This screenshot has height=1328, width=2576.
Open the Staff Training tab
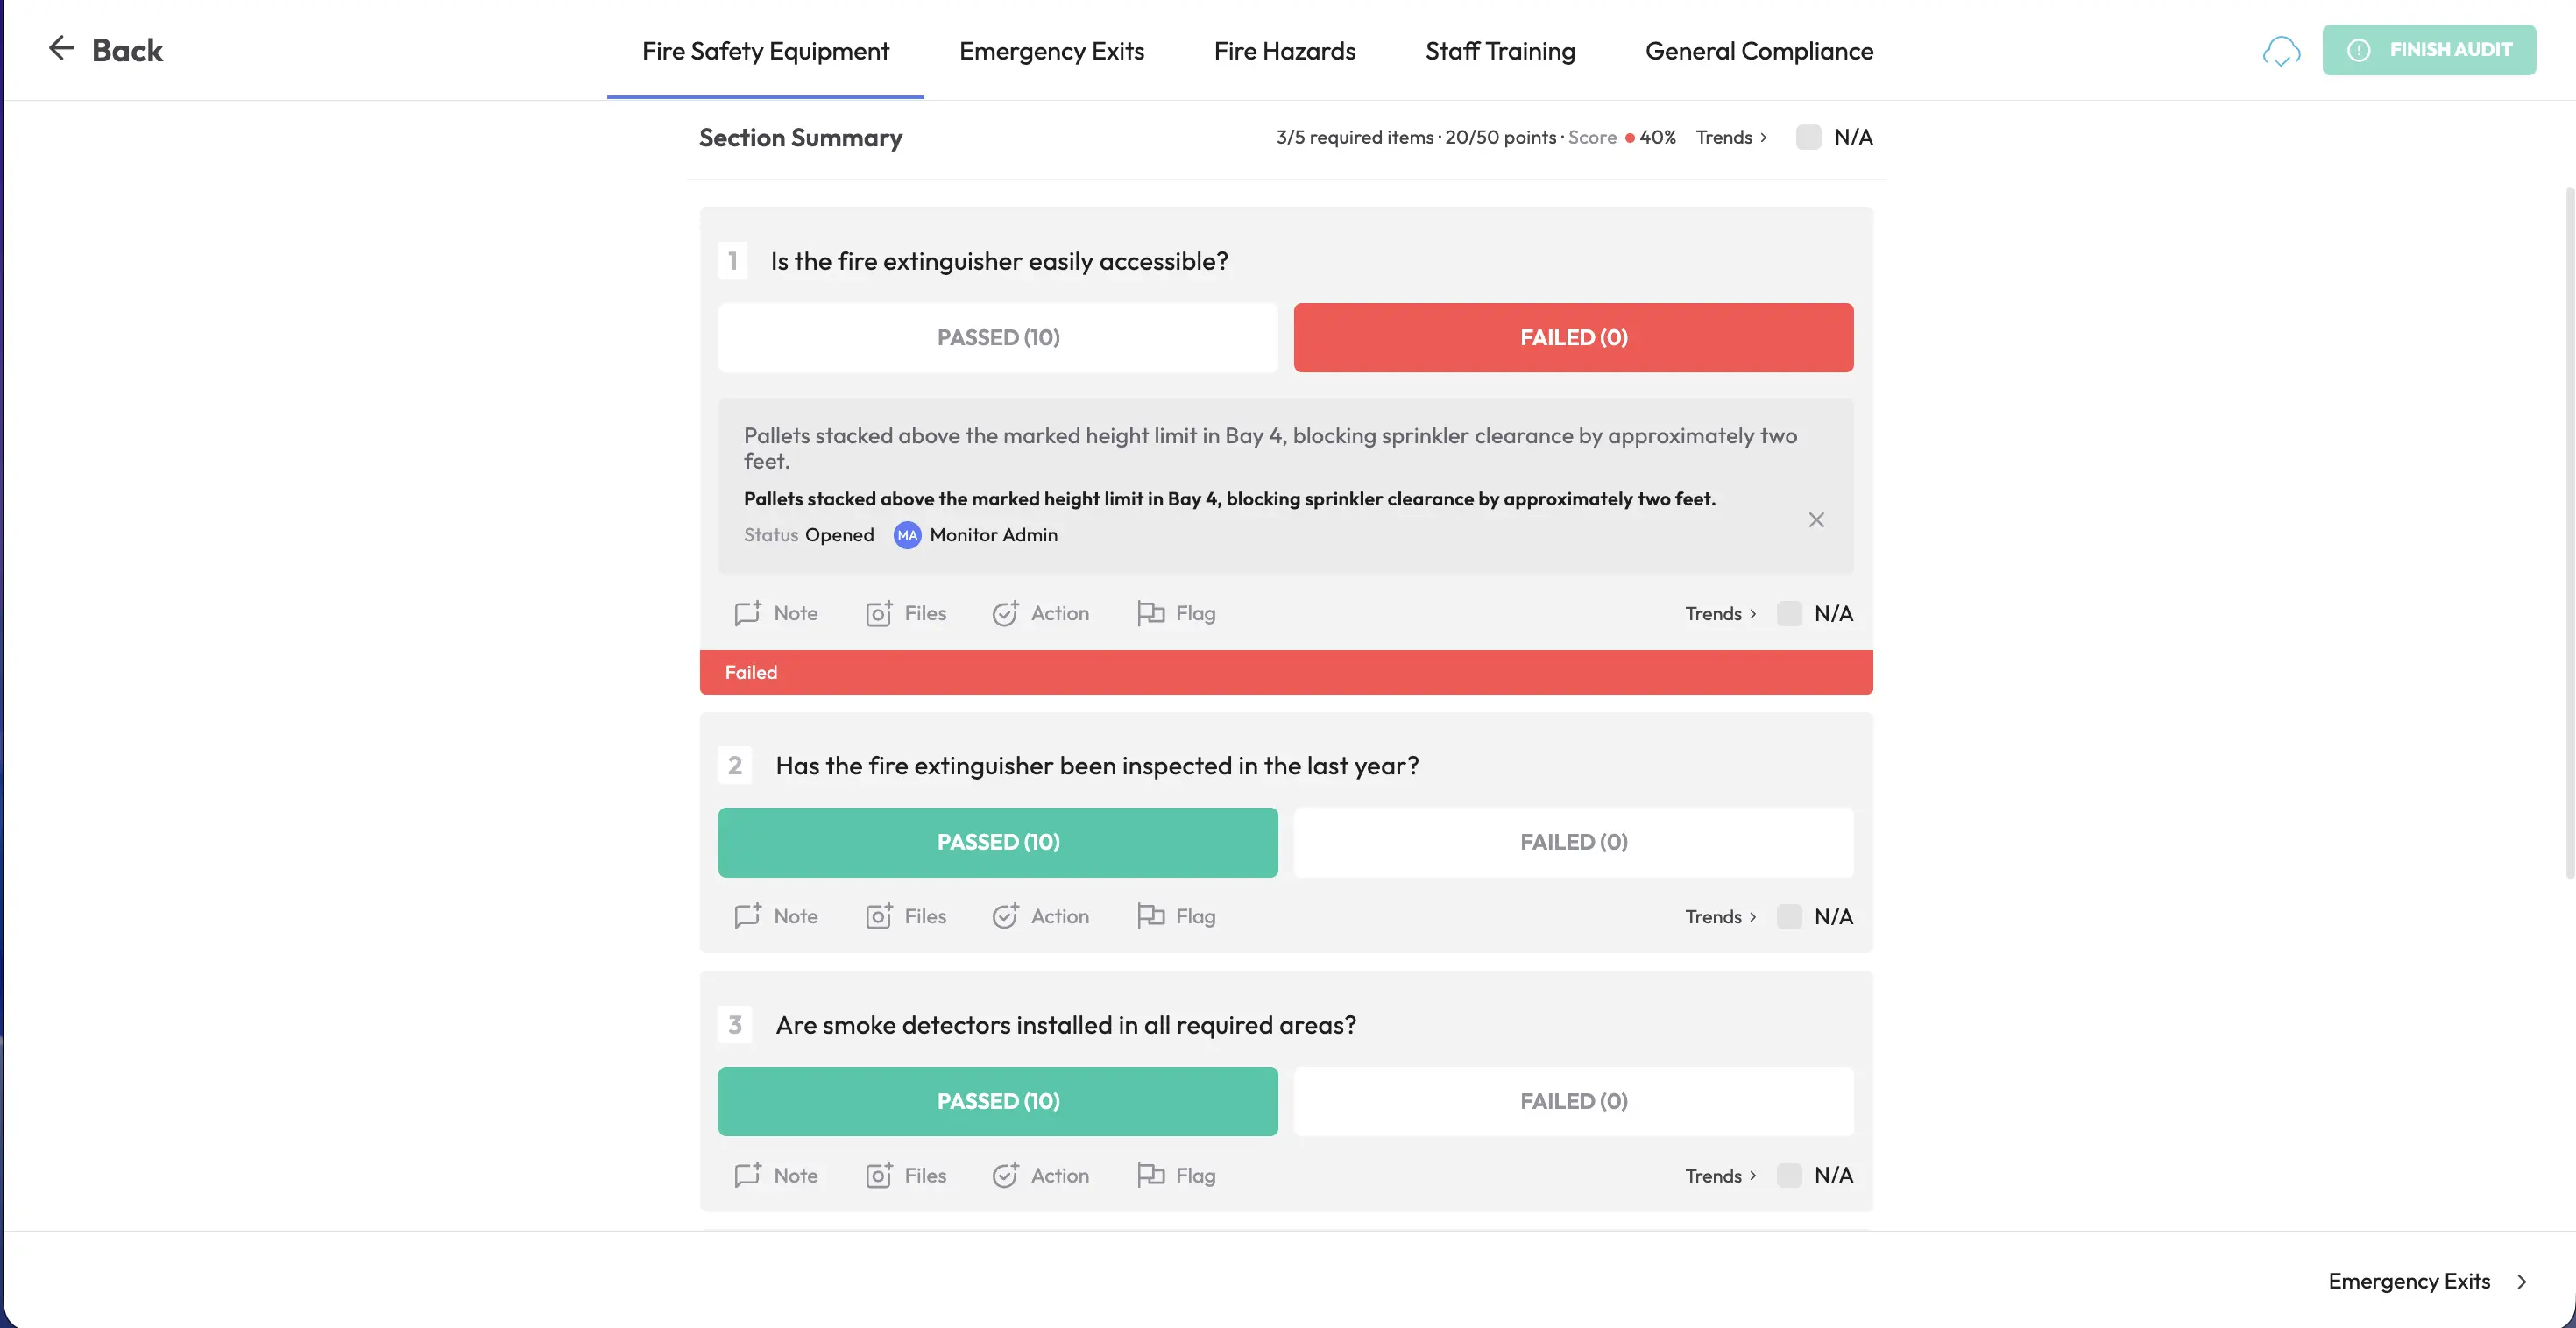pos(1499,50)
